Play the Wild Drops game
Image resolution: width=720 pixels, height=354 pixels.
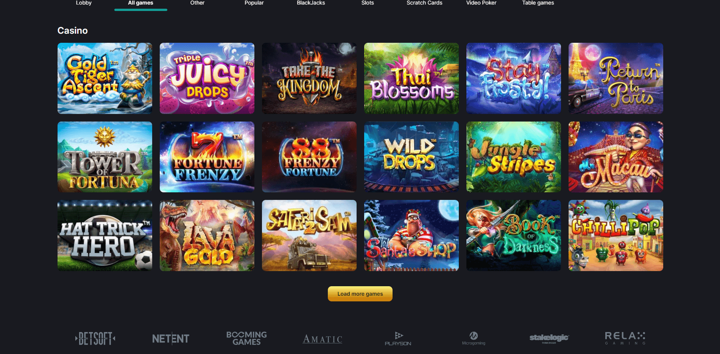click(x=411, y=157)
